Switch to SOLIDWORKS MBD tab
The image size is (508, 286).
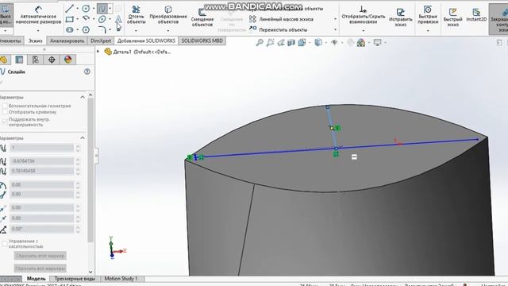tap(202, 41)
